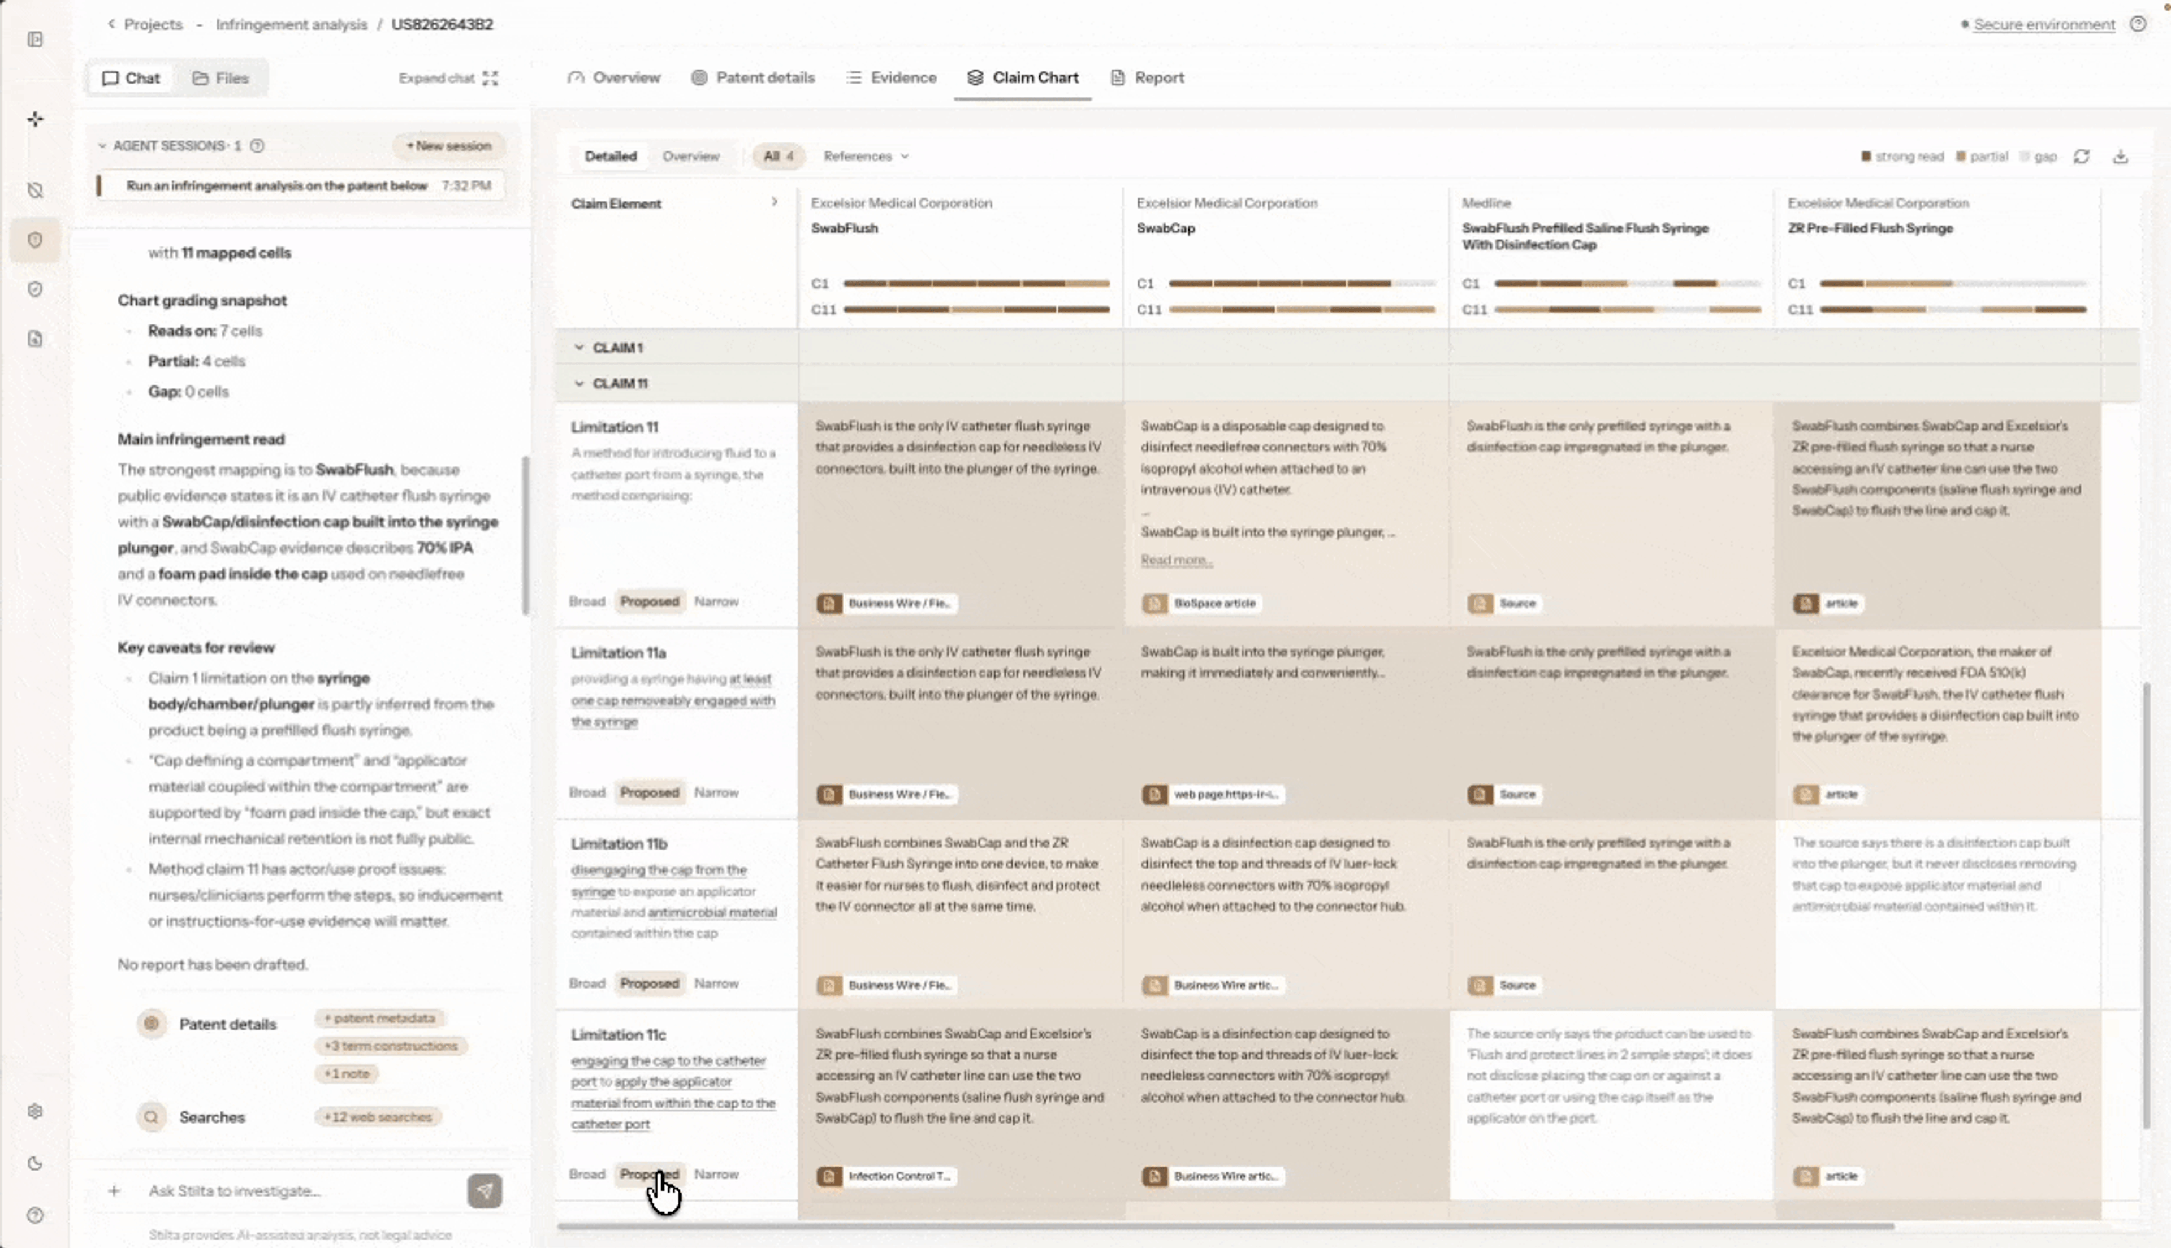2171x1248 pixels.
Task: Download the claim chart
Action: click(2121, 156)
